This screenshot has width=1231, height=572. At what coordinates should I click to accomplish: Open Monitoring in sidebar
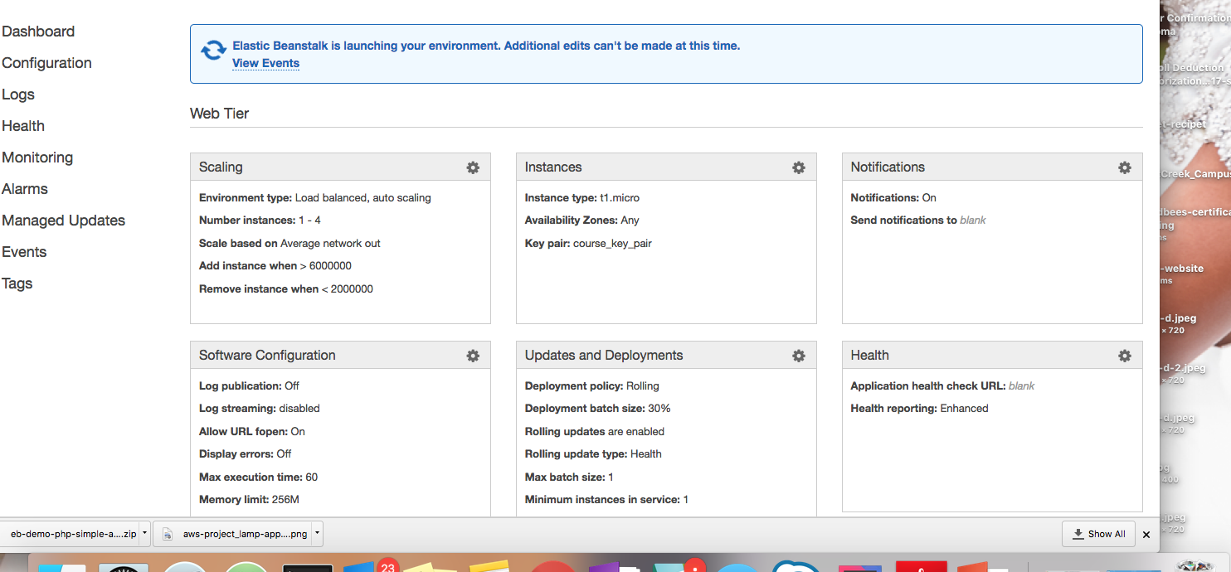pos(37,158)
